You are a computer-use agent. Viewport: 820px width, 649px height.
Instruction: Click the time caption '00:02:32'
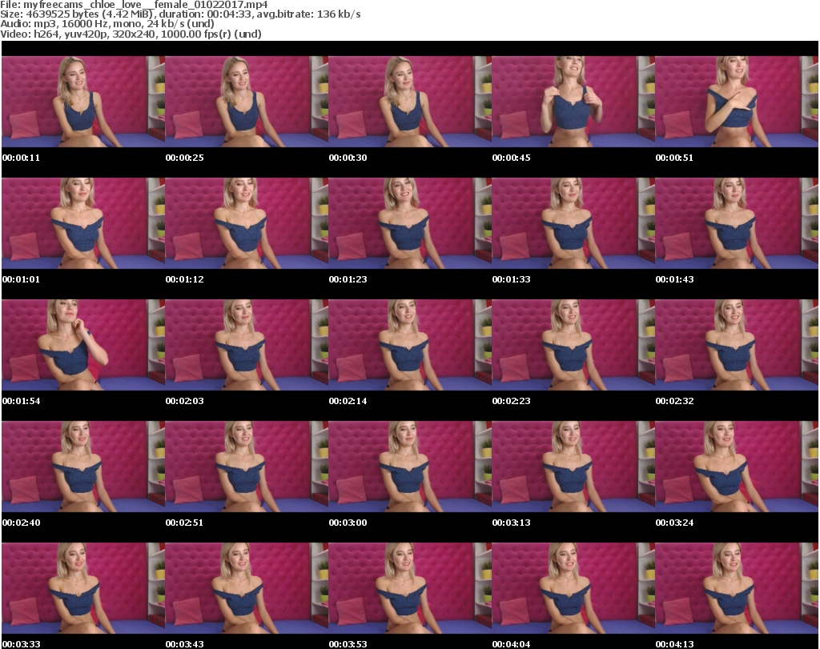coord(674,401)
